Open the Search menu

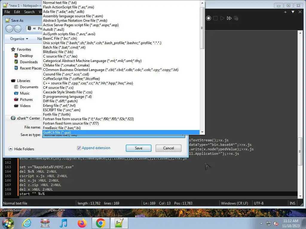tap(29, 12)
